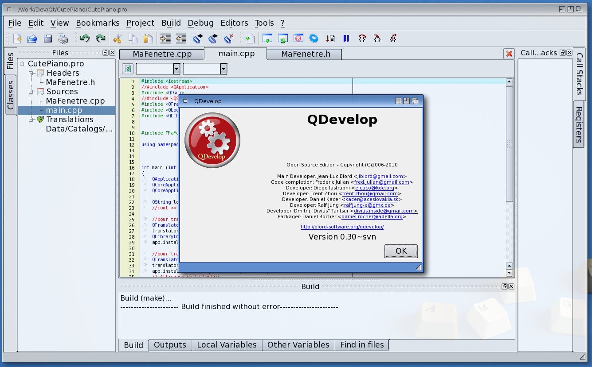
Task: Float the Files panel
Action: [106, 53]
